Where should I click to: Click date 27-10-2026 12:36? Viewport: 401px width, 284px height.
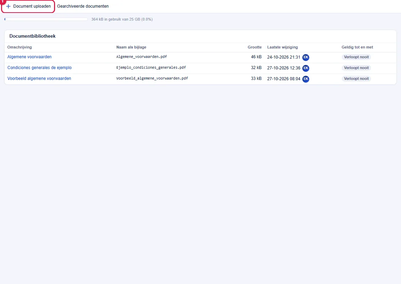[283, 68]
